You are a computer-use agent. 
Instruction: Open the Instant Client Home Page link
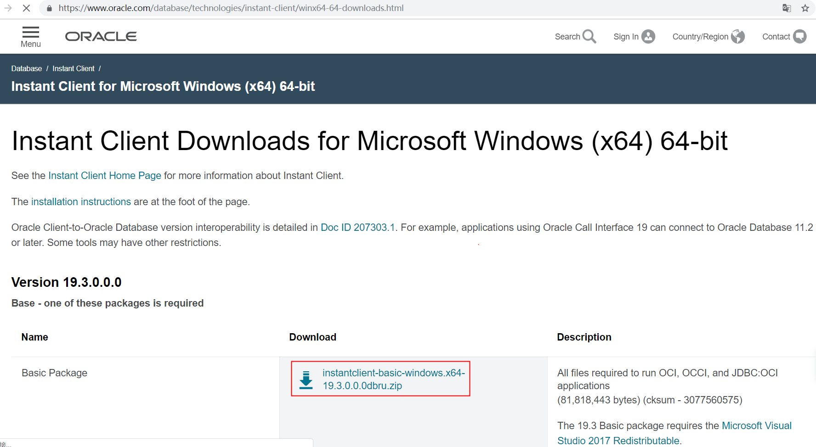click(105, 176)
